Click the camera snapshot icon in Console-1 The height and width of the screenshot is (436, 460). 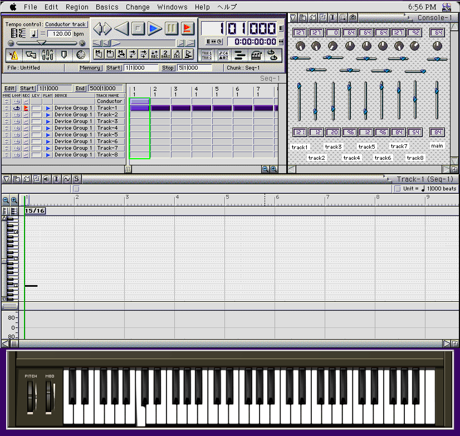[x=353, y=18]
